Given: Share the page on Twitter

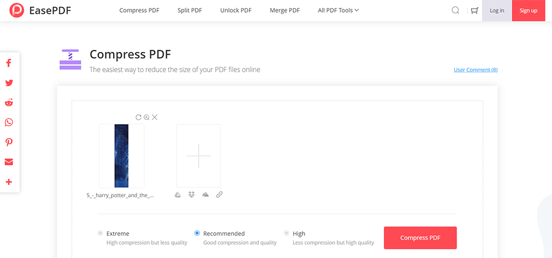Looking at the screenshot, I should (9, 83).
